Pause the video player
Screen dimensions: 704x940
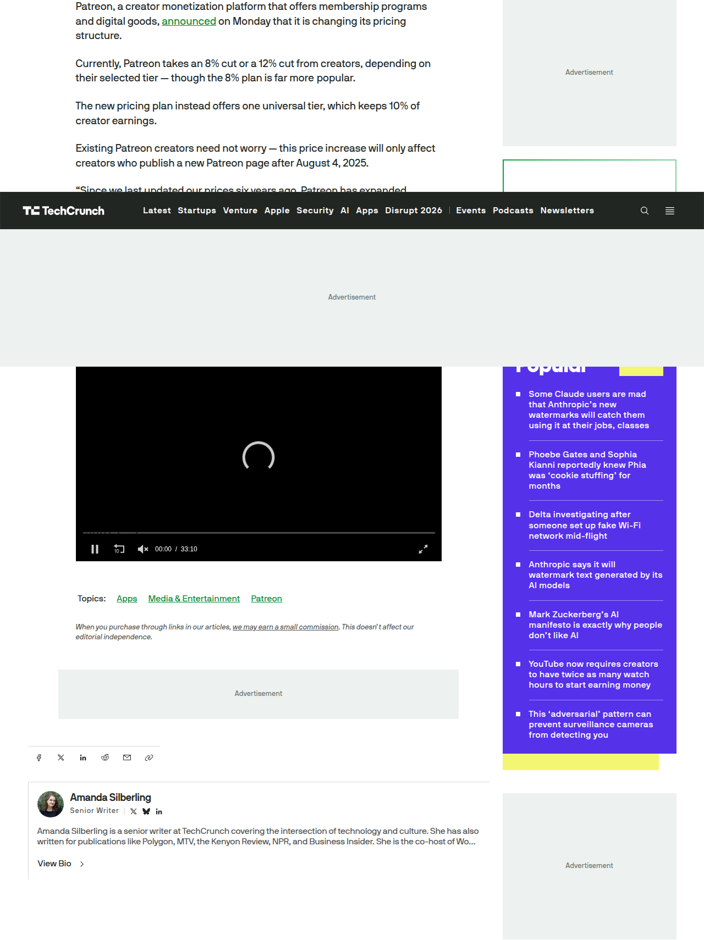[x=95, y=549]
